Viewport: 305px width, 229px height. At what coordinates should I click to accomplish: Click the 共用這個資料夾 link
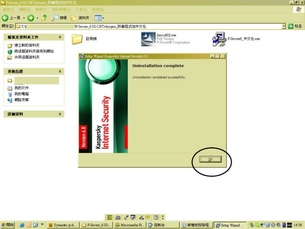(27, 57)
